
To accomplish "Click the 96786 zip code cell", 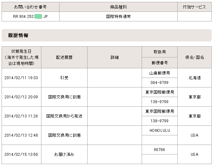I will [x=160, y=150].
